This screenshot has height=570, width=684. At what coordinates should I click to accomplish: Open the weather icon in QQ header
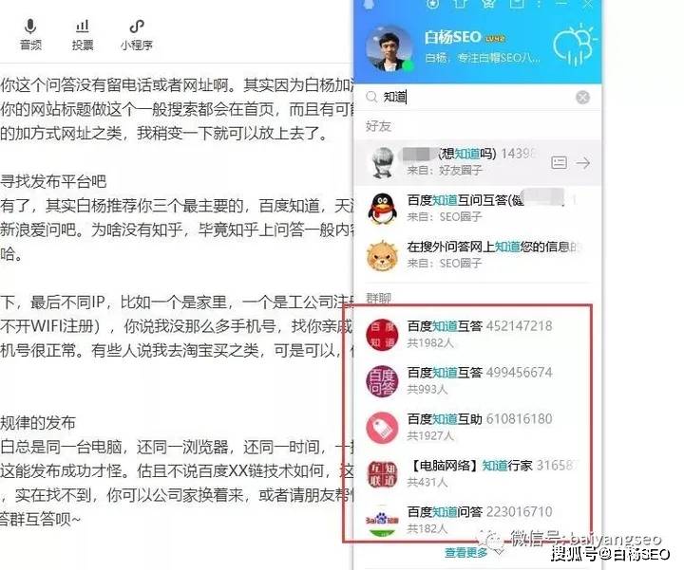(574, 46)
